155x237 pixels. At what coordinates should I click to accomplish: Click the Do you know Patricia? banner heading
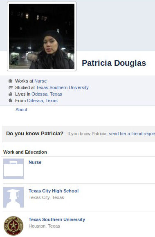[35, 134]
